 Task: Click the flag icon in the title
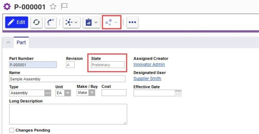point(64,6)
